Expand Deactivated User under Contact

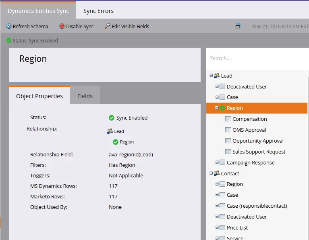tap(217, 217)
